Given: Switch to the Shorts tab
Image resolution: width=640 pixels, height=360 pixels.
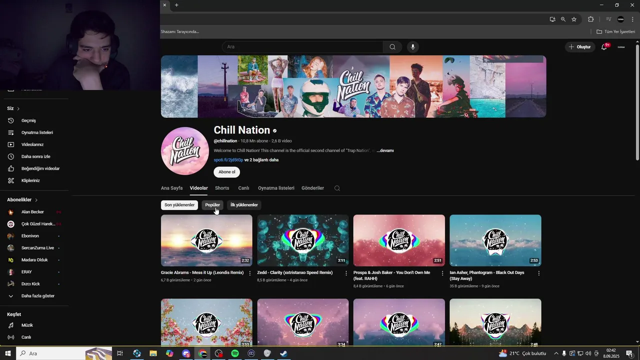Looking at the screenshot, I should coord(222,188).
